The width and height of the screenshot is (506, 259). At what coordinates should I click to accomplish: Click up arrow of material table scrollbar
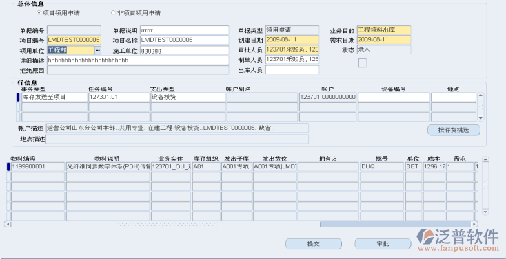(485, 159)
